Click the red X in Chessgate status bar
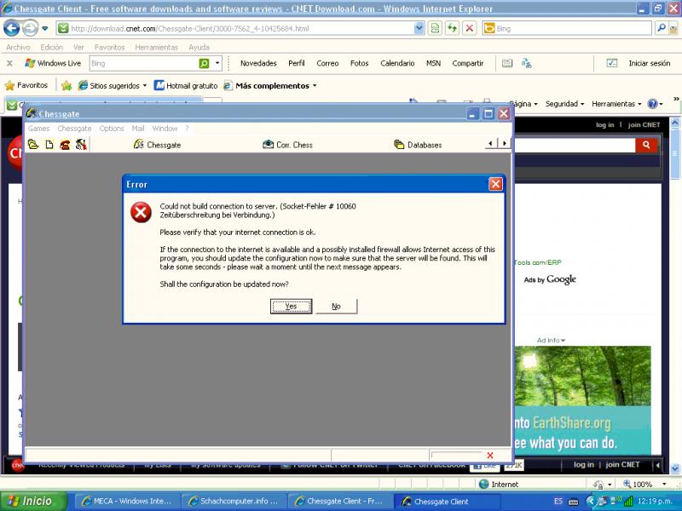The image size is (682, 511). tap(490, 455)
